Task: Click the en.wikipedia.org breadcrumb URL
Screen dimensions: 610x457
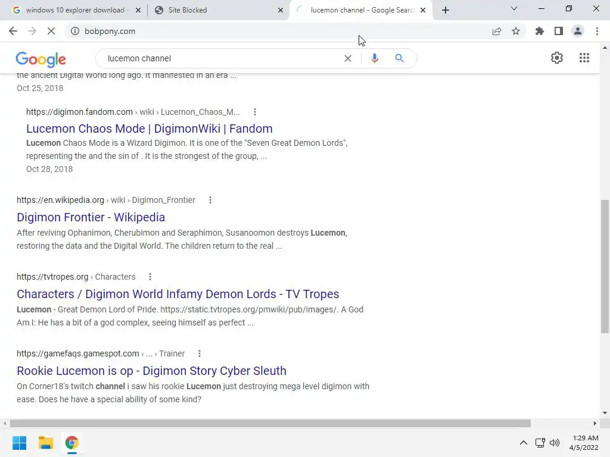Action: [x=106, y=200]
